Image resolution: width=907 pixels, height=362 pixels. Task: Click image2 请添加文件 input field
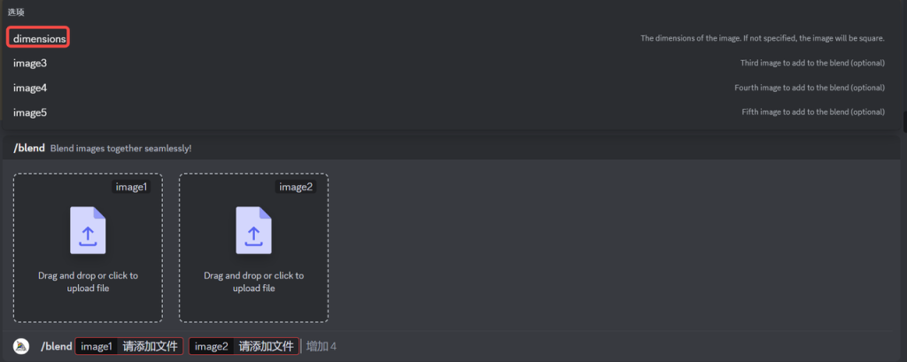[244, 346]
